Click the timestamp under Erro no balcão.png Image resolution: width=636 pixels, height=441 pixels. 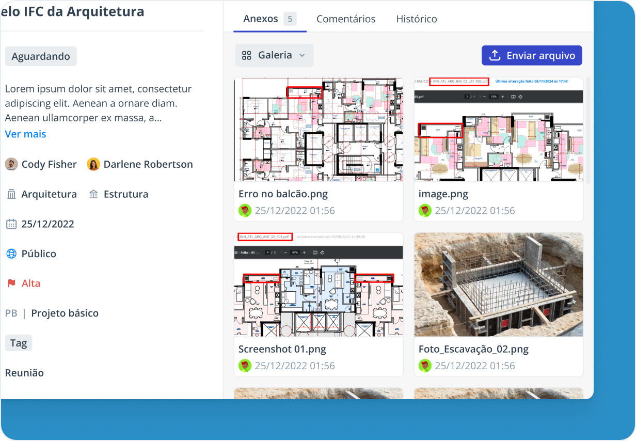(x=295, y=211)
